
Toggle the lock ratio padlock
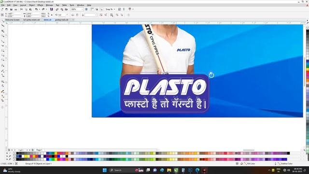click(52, 15)
